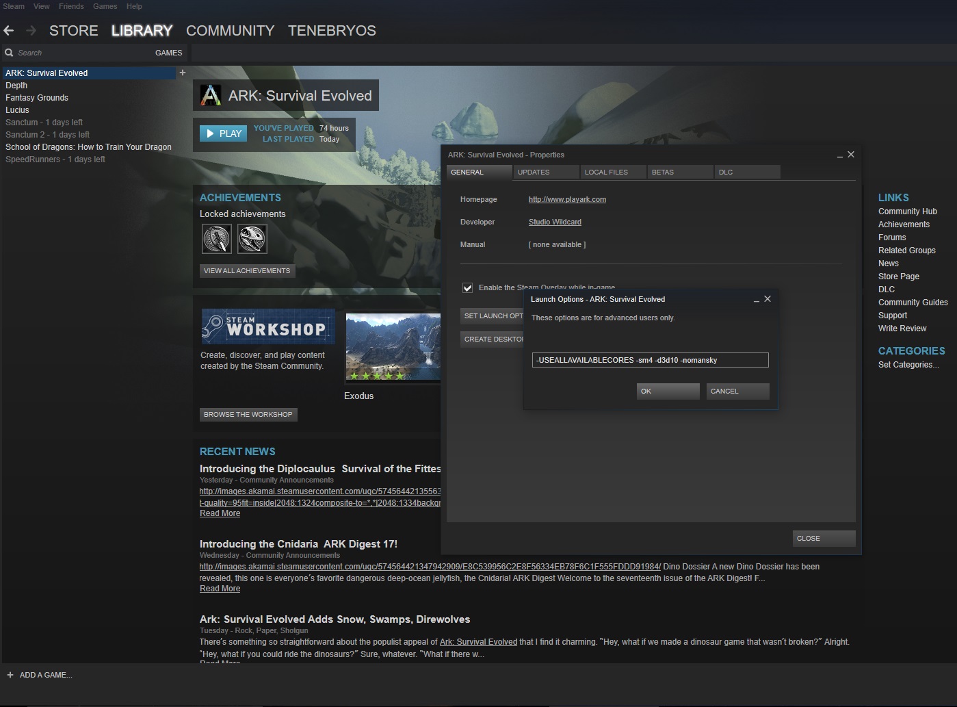The image size is (957, 707).
Task: Go to the COMMUNITY section
Action: pos(231,31)
